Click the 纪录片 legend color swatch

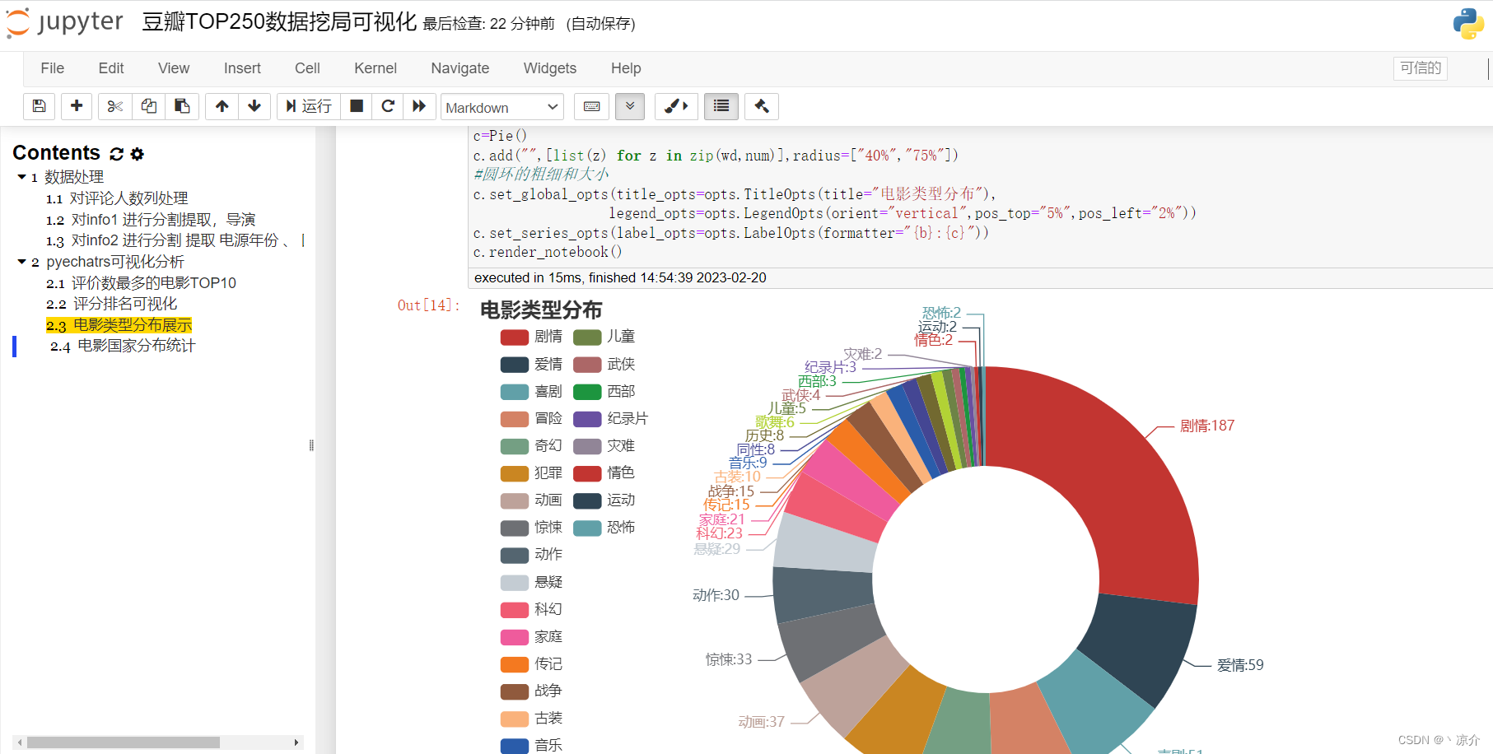(587, 419)
